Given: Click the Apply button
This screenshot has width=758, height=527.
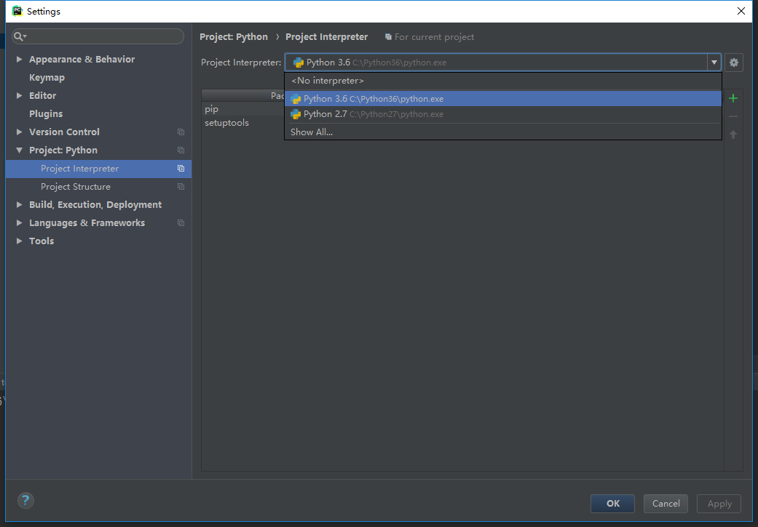Looking at the screenshot, I should (x=719, y=503).
